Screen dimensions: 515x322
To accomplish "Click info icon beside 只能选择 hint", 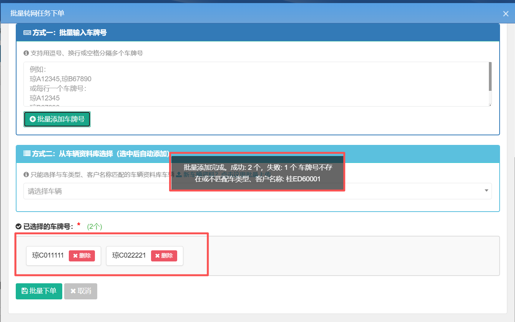I will 26,174.
